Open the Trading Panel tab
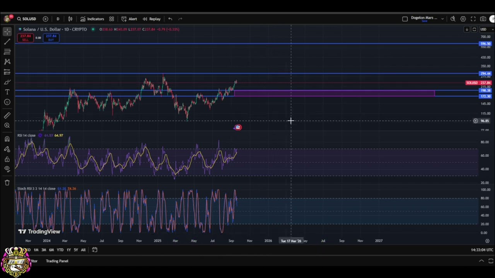 click(x=57, y=261)
